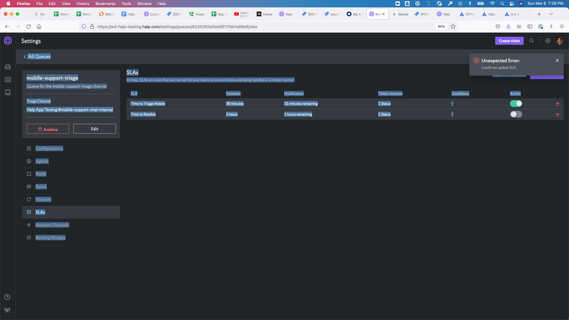Click the 15 minutes remaining cell
The height and width of the screenshot is (320, 569).
click(301, 104)
